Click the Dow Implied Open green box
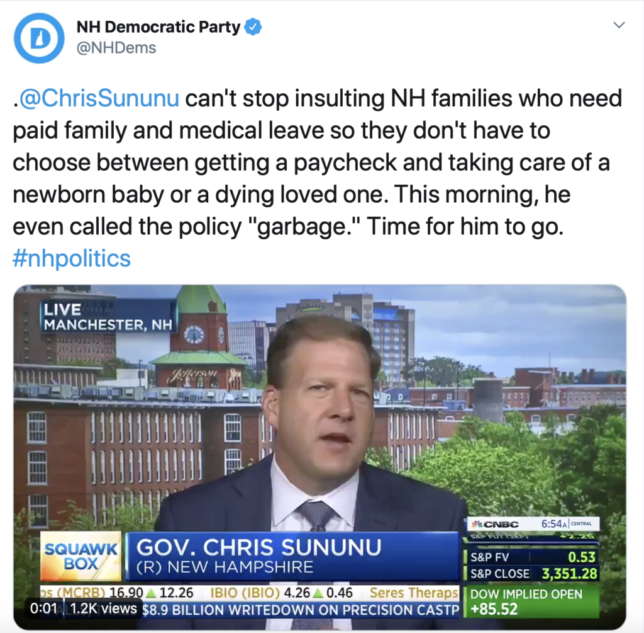Image resolution: width=644 pixels, height=633 pixels. coord(531,602)
